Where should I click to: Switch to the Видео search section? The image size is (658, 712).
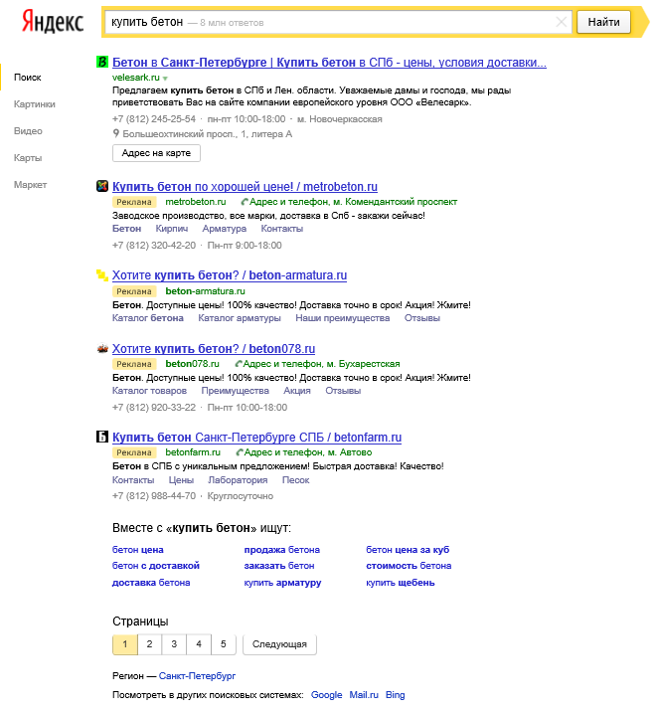pos(28,130)
